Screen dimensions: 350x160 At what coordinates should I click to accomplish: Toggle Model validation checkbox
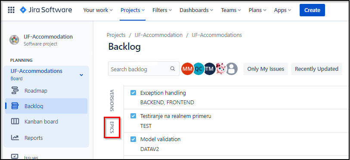pyautogui.click(x=133, y=139)
